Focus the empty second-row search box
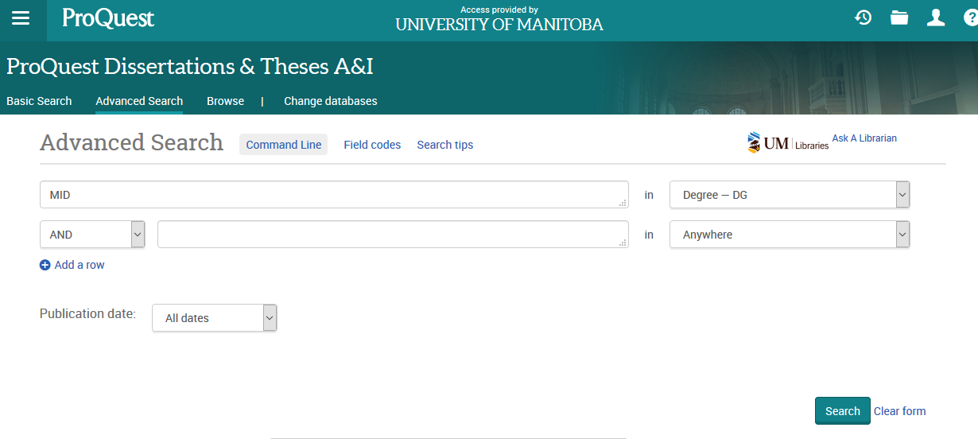The image size is (978, 439). pyautogui.click(x=393, y=235)
